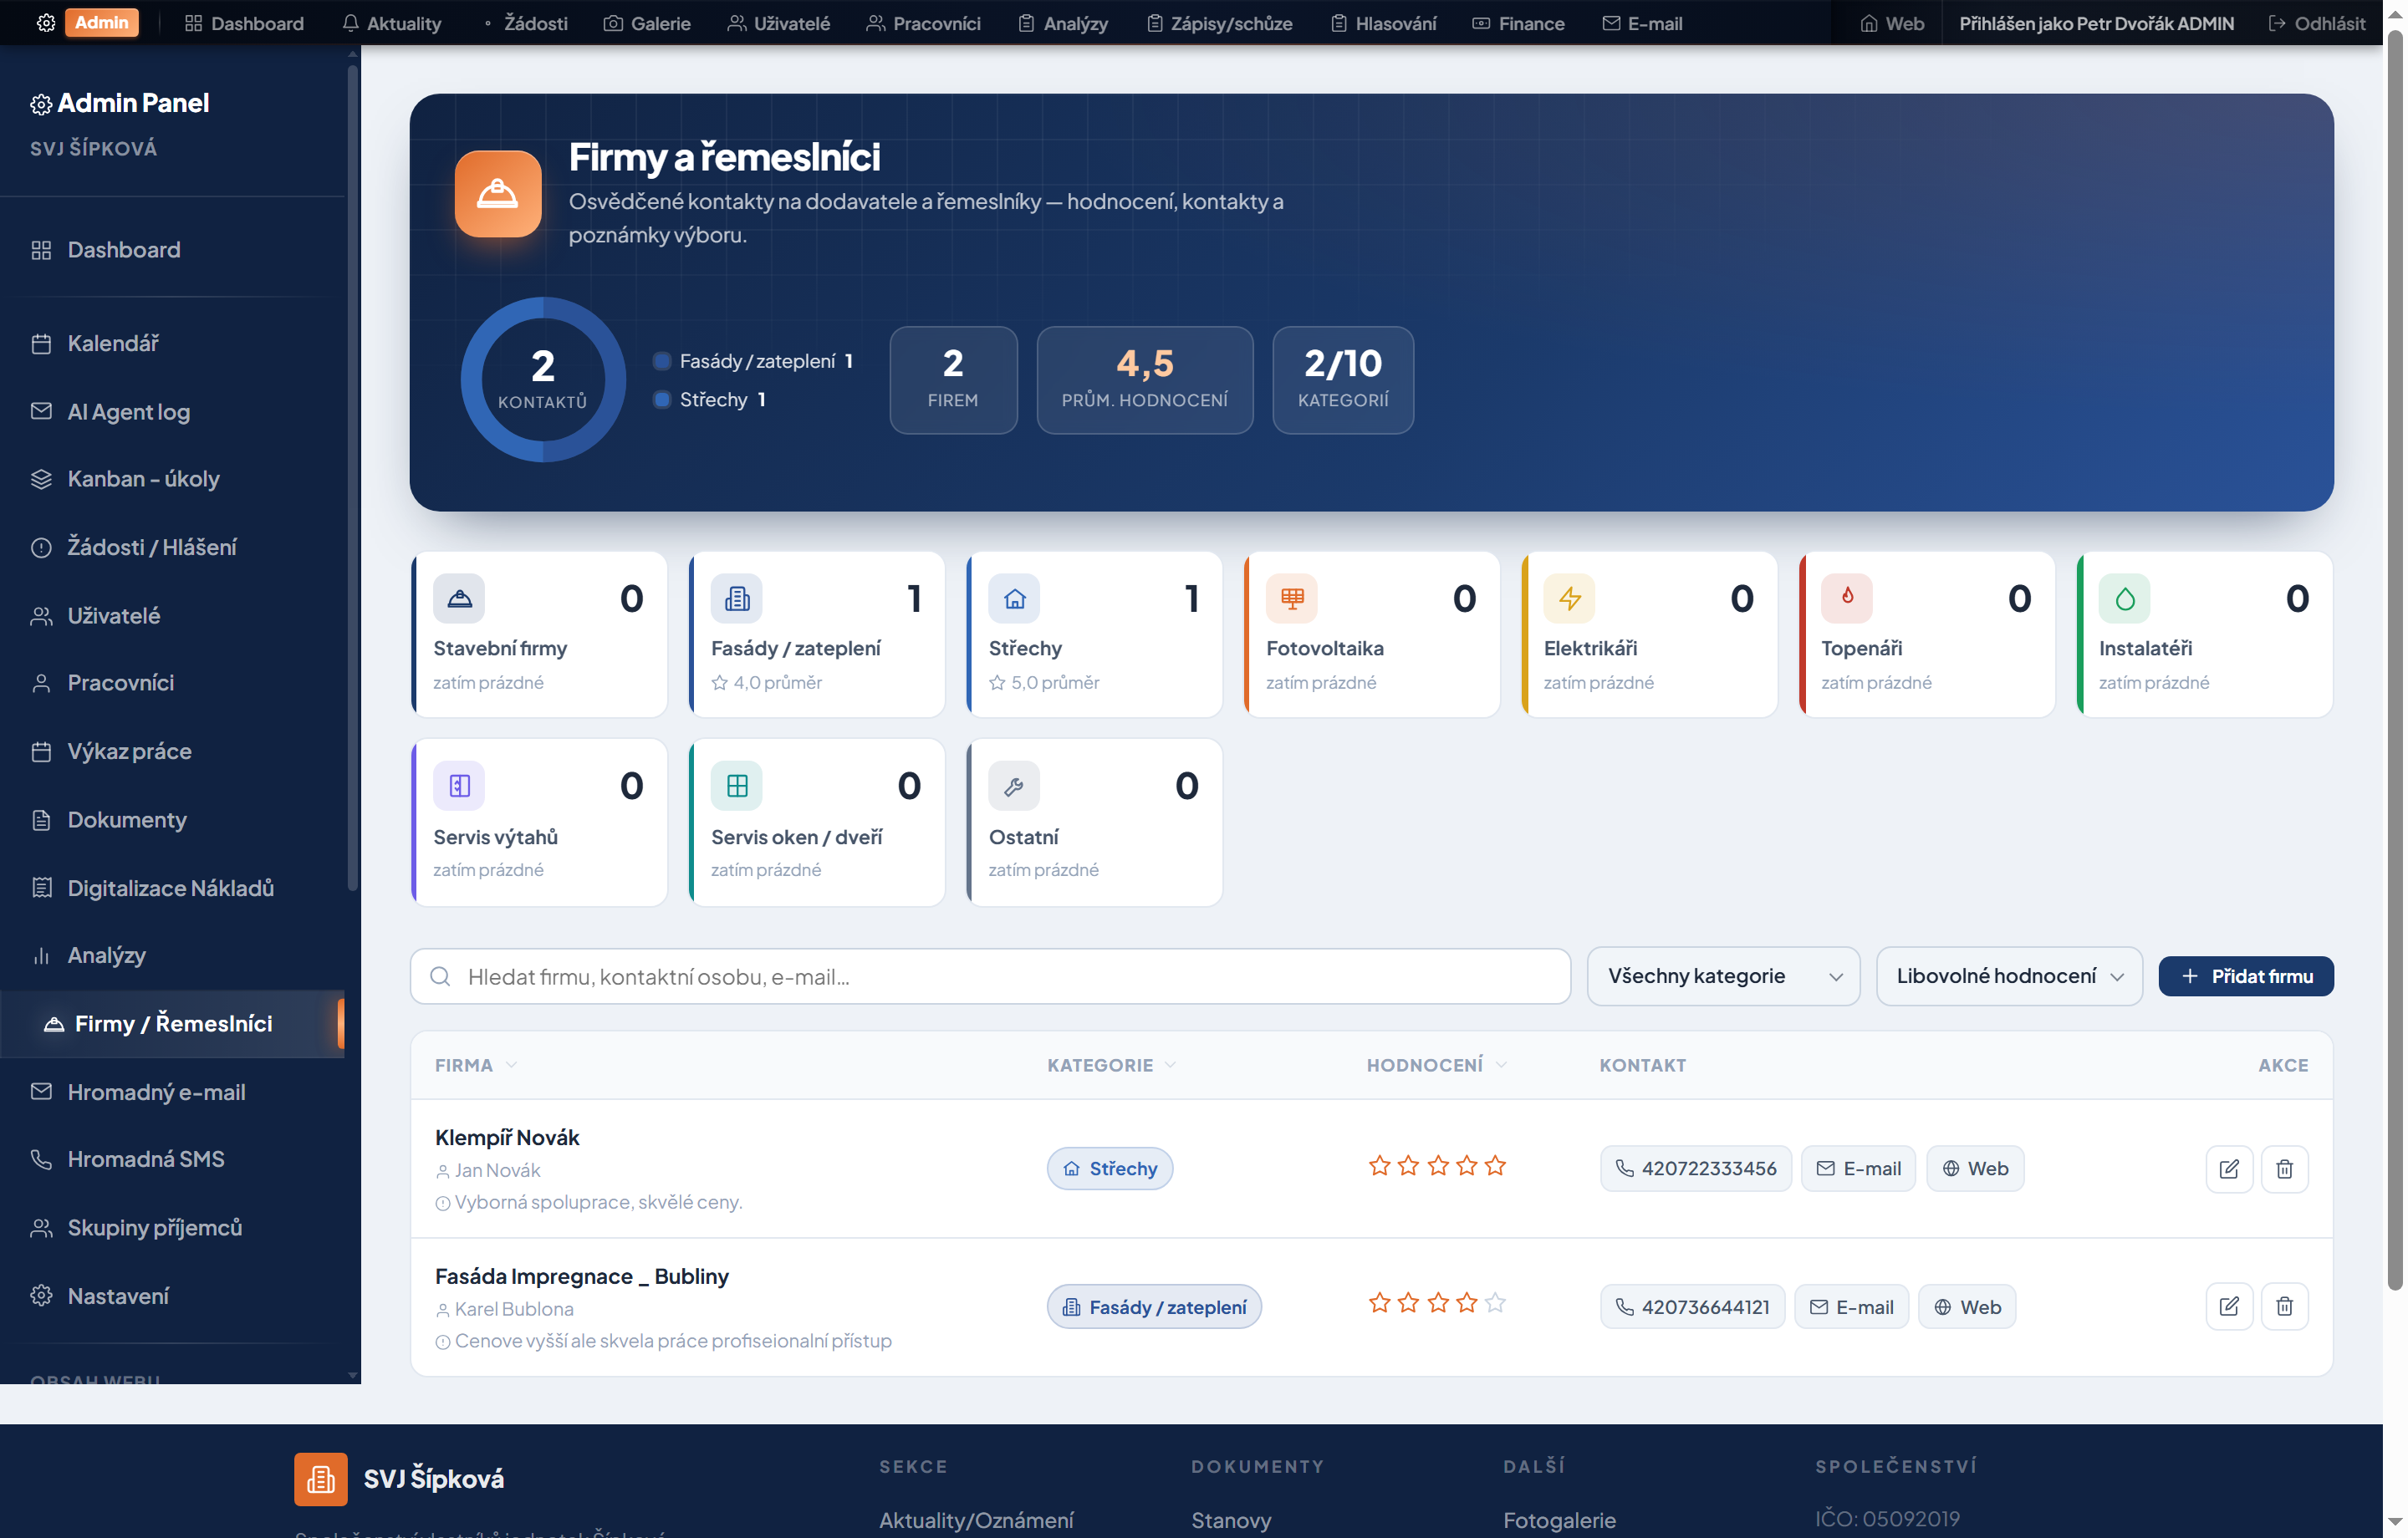2408x1538 pixels.
Task: Delete the Klempíř Novák row via trash icon
Action: point(2284,1168)
